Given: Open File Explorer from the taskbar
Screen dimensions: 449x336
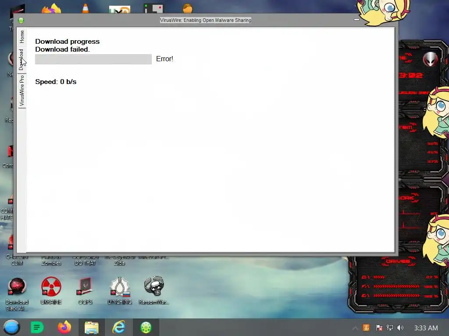Looking at the screenshot, I should (92, 327).
